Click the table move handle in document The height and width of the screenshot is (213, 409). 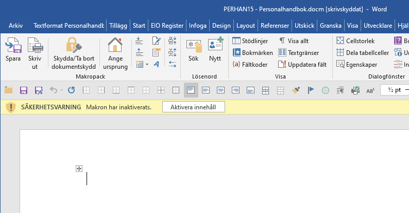[79, 168]
